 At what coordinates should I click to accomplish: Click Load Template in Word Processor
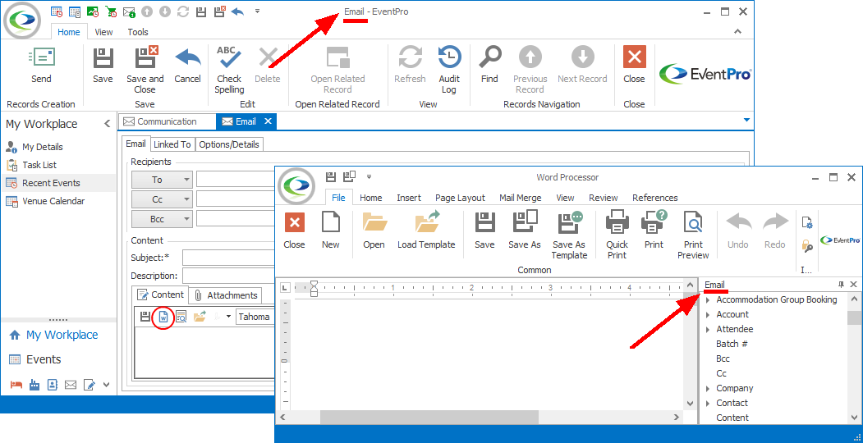426,231
